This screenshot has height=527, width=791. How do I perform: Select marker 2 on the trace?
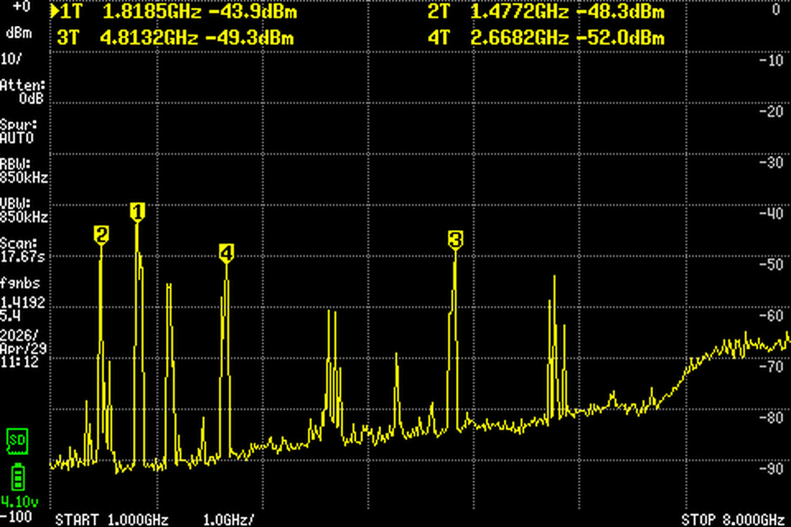coord(101,236)
